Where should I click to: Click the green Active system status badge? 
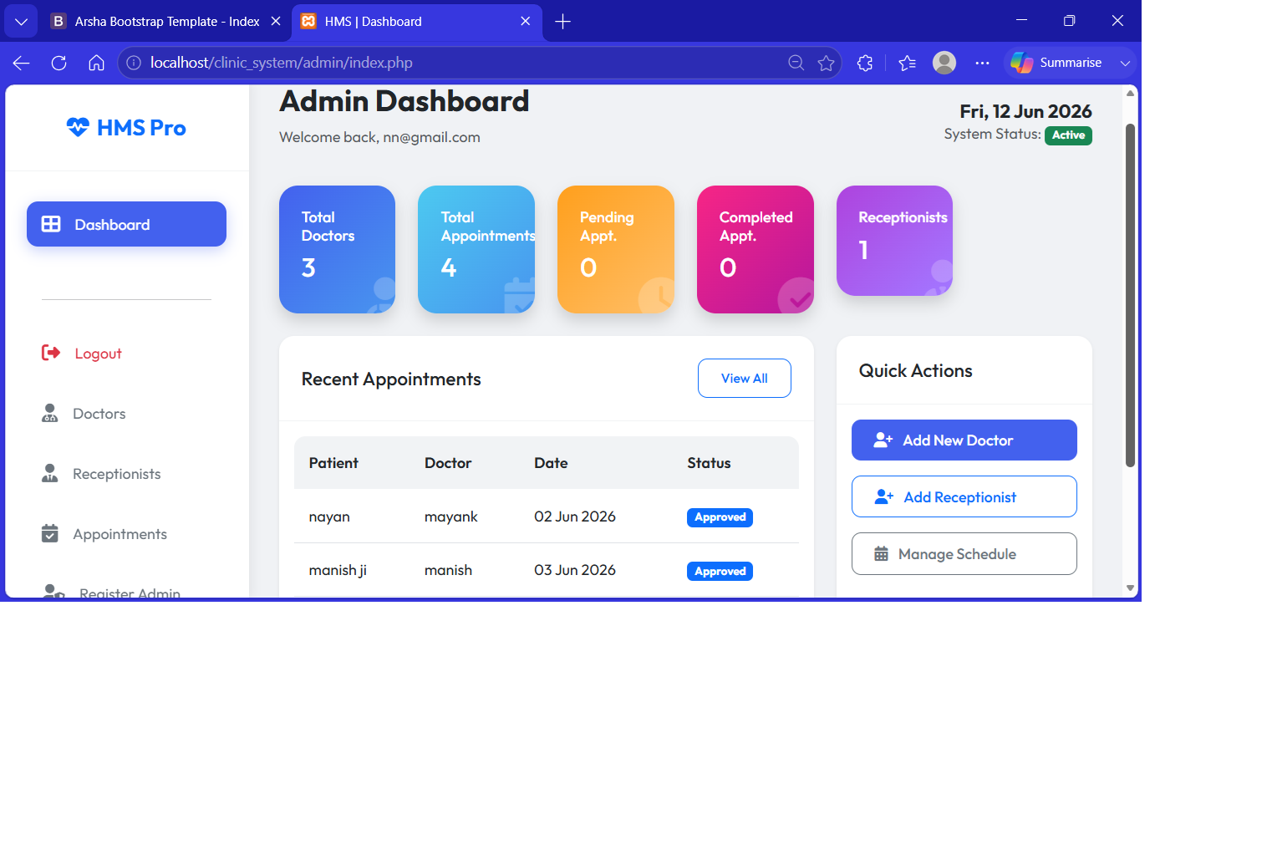(x=1068, y=135)
